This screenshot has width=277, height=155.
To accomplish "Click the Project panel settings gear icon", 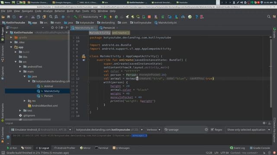I will (x=62, y=28).
